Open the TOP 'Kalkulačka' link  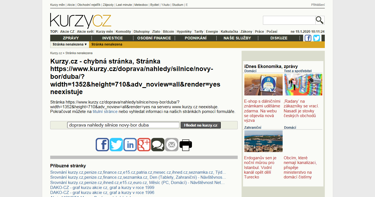[x=229, y=32]
